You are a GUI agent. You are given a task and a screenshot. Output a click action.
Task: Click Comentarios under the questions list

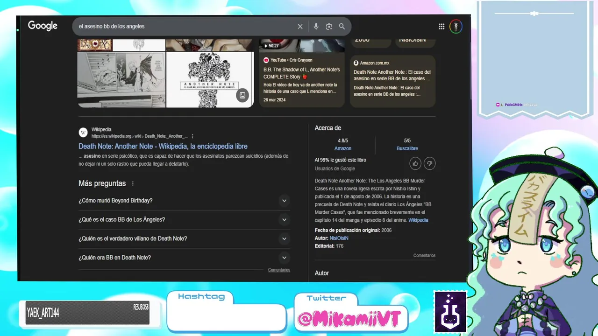click(x=279, y=270)
